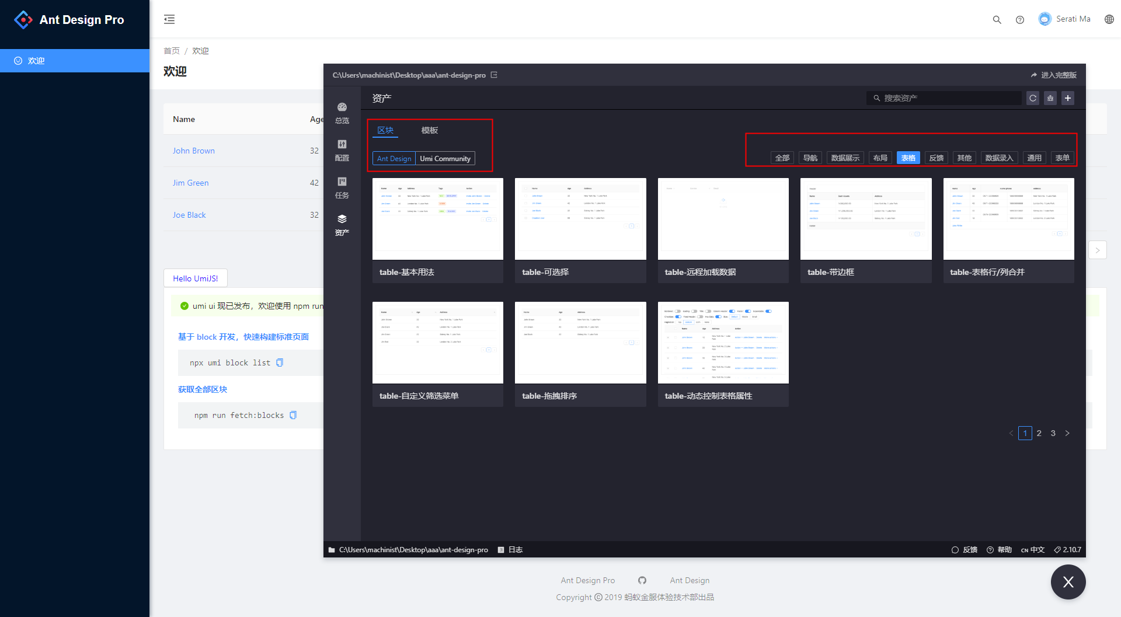Toggle the 全部 filter tag
Screen dimensions: 1121x617
tap(782, 158)
